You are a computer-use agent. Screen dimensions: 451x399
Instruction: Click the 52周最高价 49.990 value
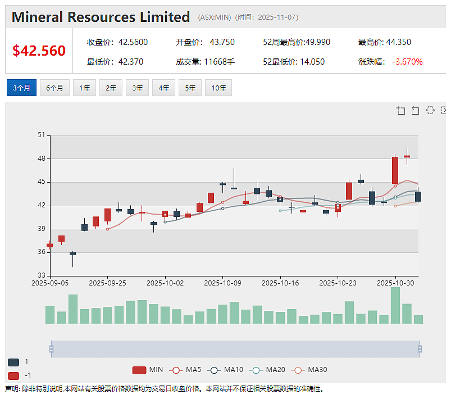(x=317, y=42)
